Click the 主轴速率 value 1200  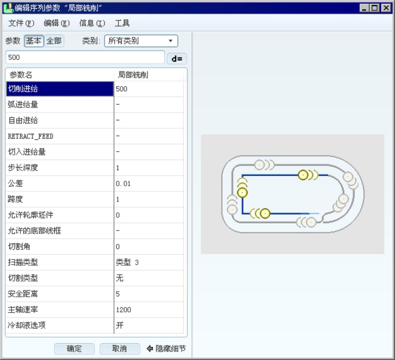[x=149, y=310]
